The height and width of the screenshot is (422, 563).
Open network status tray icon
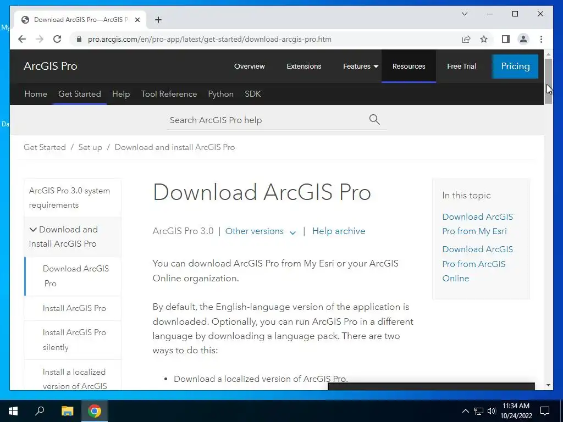pos(479,411)
